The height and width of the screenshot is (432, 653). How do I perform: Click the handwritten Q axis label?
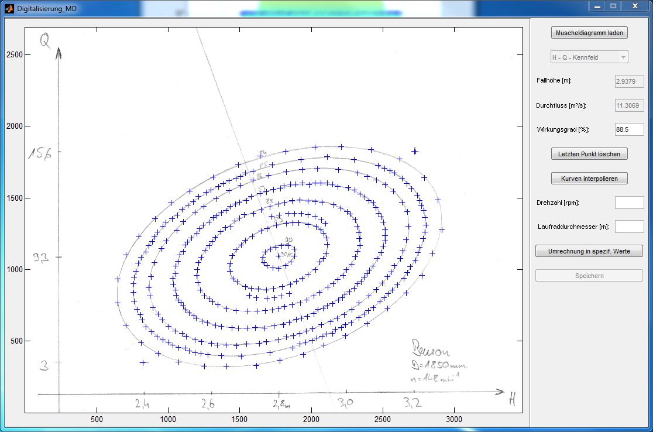point(45,40)
